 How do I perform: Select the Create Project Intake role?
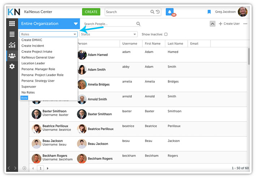pyautogui.click(x=37, y=52)
